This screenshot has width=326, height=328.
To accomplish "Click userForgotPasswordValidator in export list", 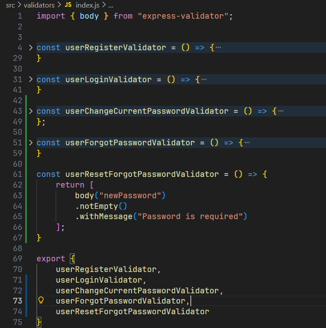I will click(x=121, y=301).
